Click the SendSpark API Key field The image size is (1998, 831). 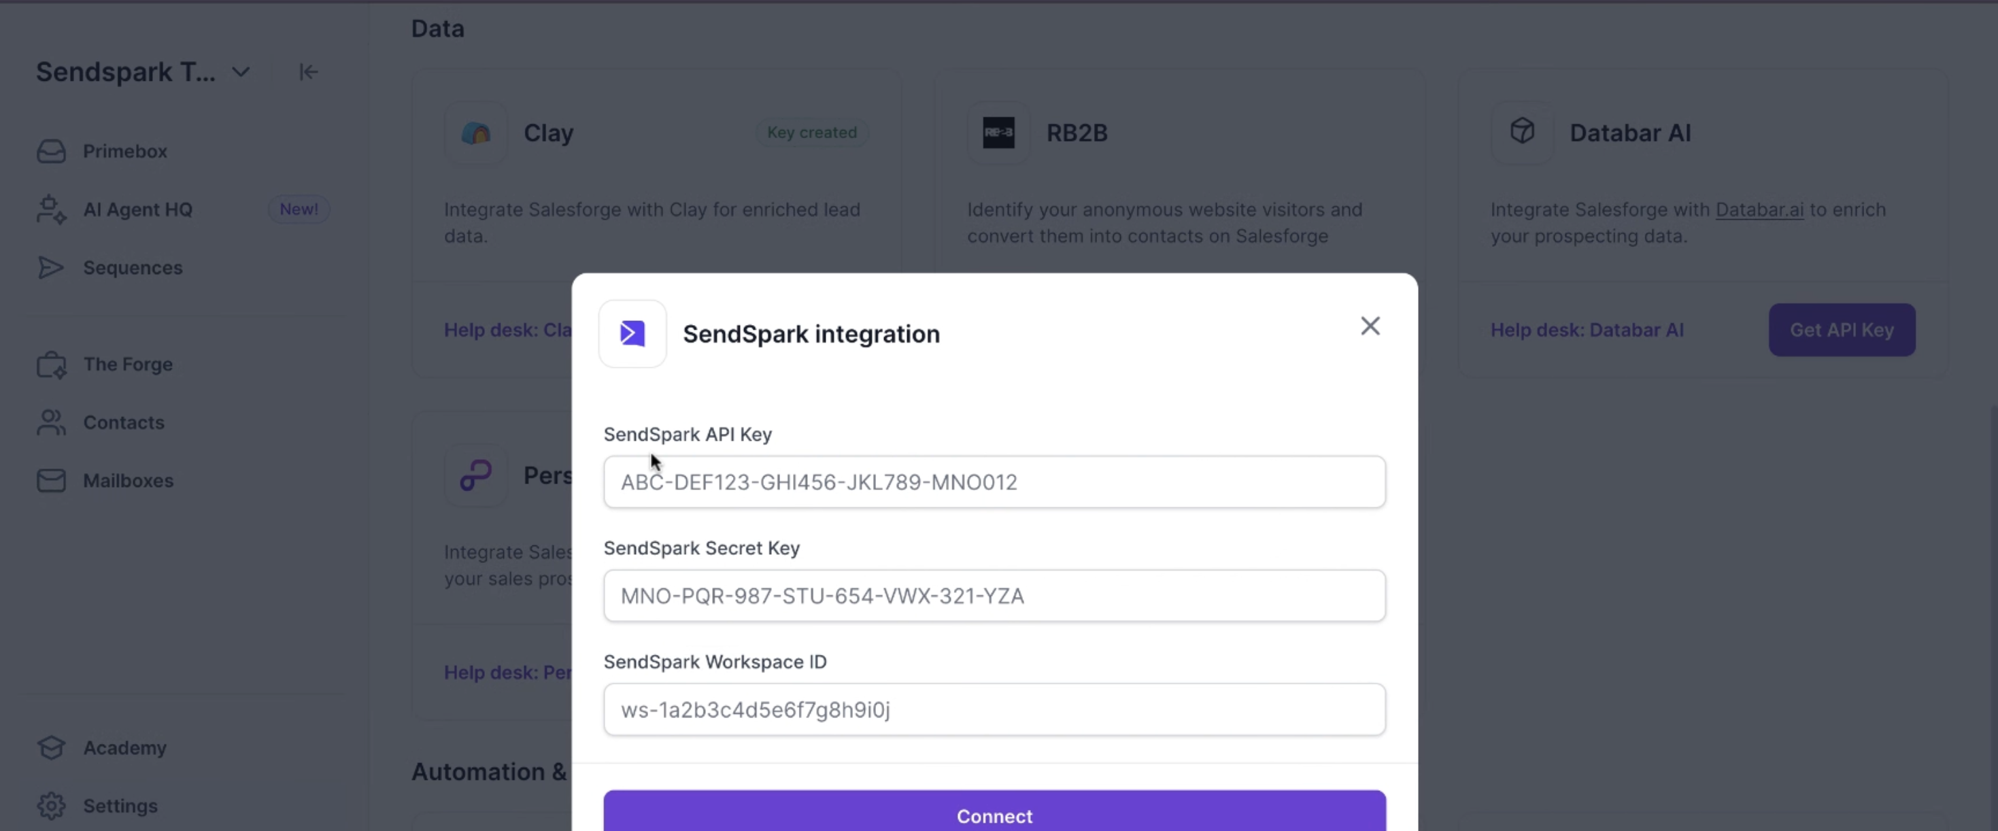coord(994,482)
